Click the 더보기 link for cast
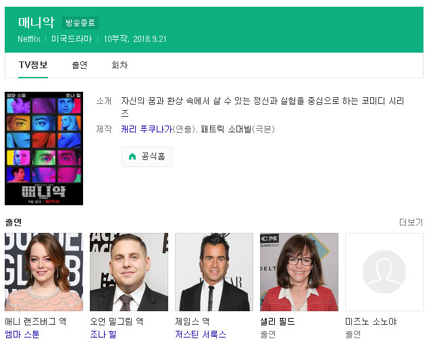This screenshot has width=437, height=349. pyautogui.click(x=411, y=222)
